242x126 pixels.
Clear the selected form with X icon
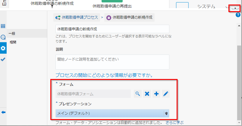tap(147, 94)
